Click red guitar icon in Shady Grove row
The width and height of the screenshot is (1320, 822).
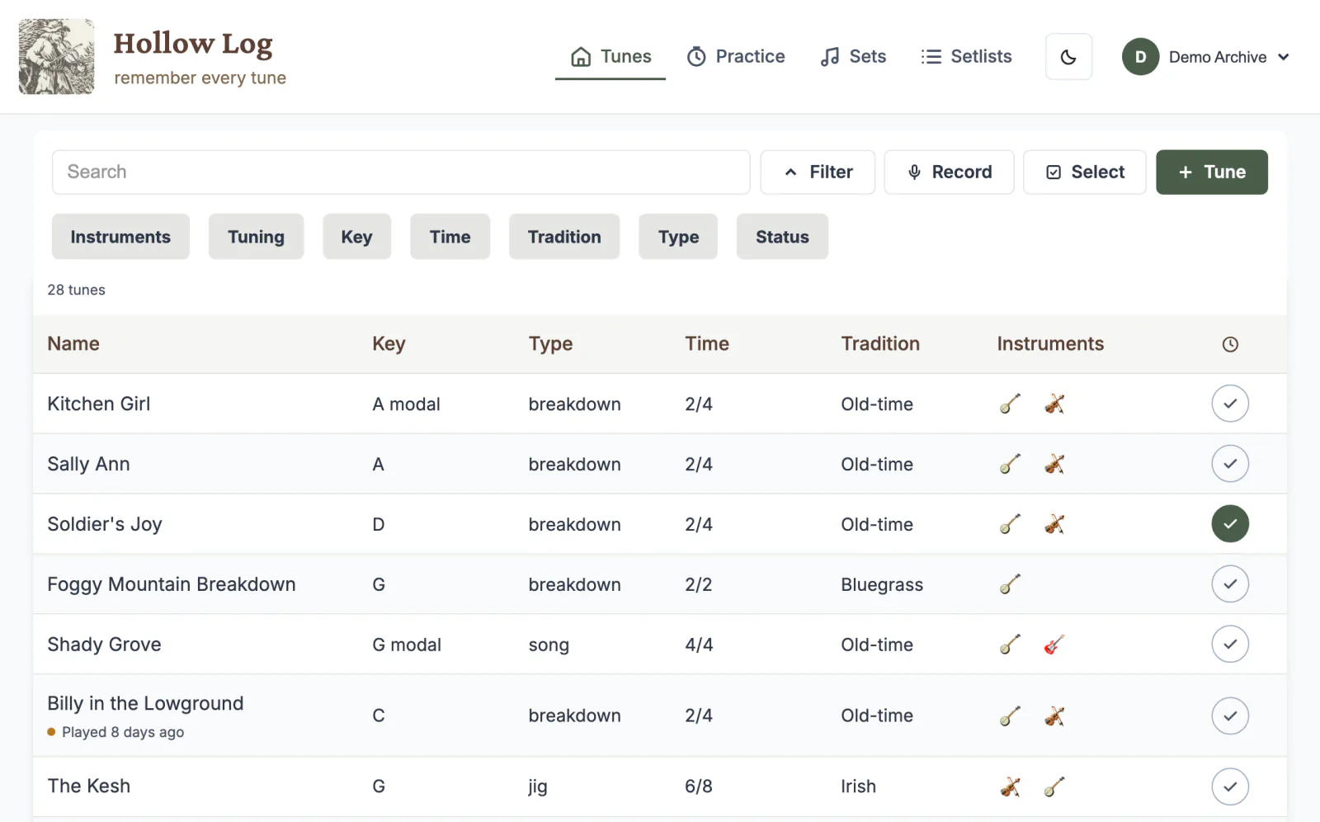click(x=1054, y=645)
